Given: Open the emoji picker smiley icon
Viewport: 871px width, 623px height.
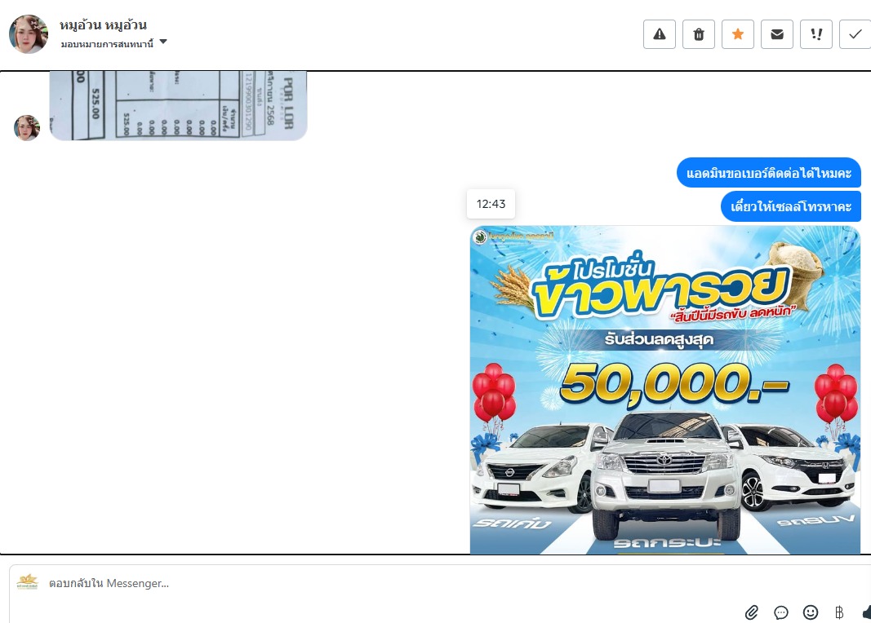Looking at the screenshot, I should (x=811, y=612).
